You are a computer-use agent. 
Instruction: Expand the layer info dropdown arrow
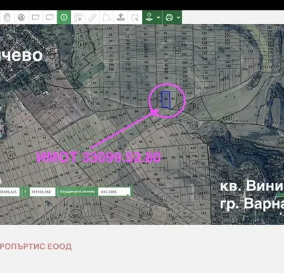pos(158,17)
